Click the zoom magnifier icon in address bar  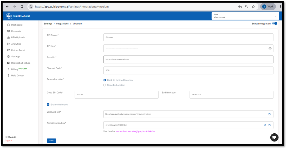247,7
